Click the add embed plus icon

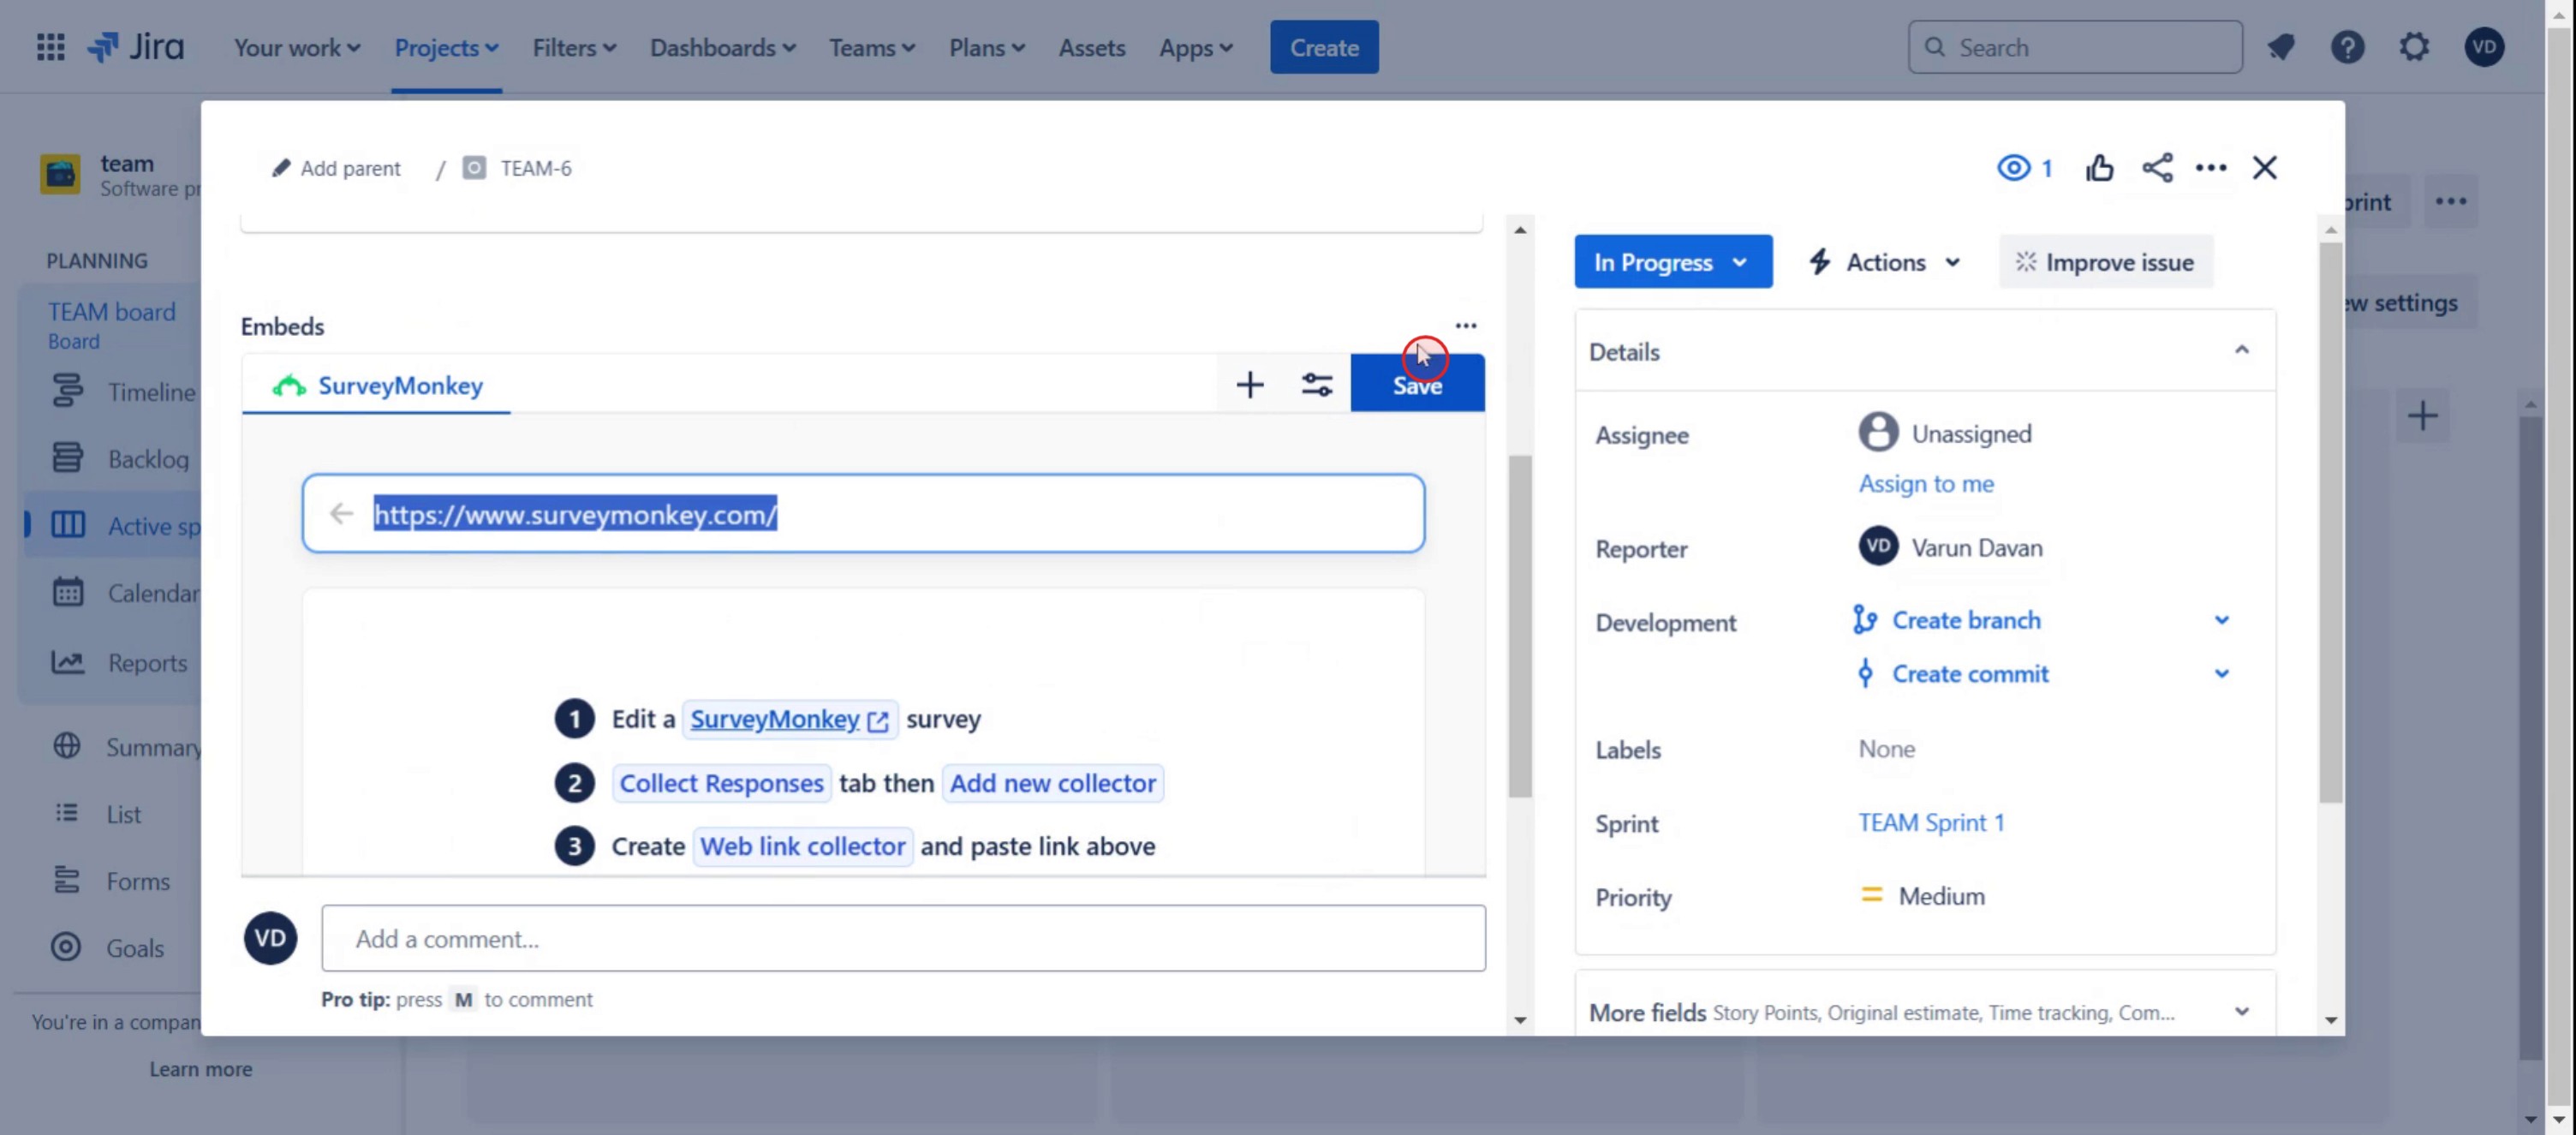point(1249,385)
